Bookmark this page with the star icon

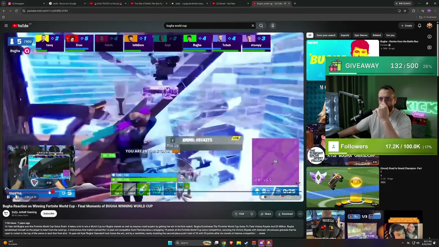point(405,11)
